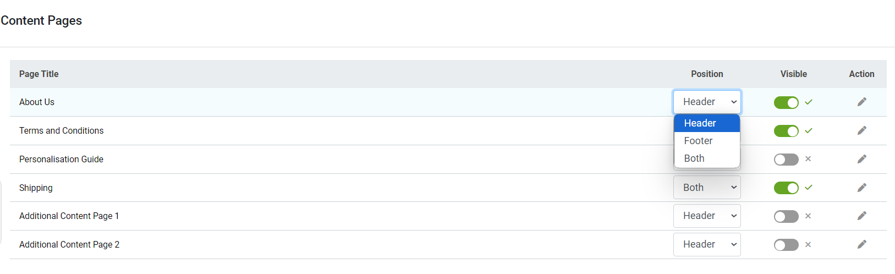Screen dimensions: 895x274
Task: Edit Additional Content Page 2
Action: pos(861,244)
